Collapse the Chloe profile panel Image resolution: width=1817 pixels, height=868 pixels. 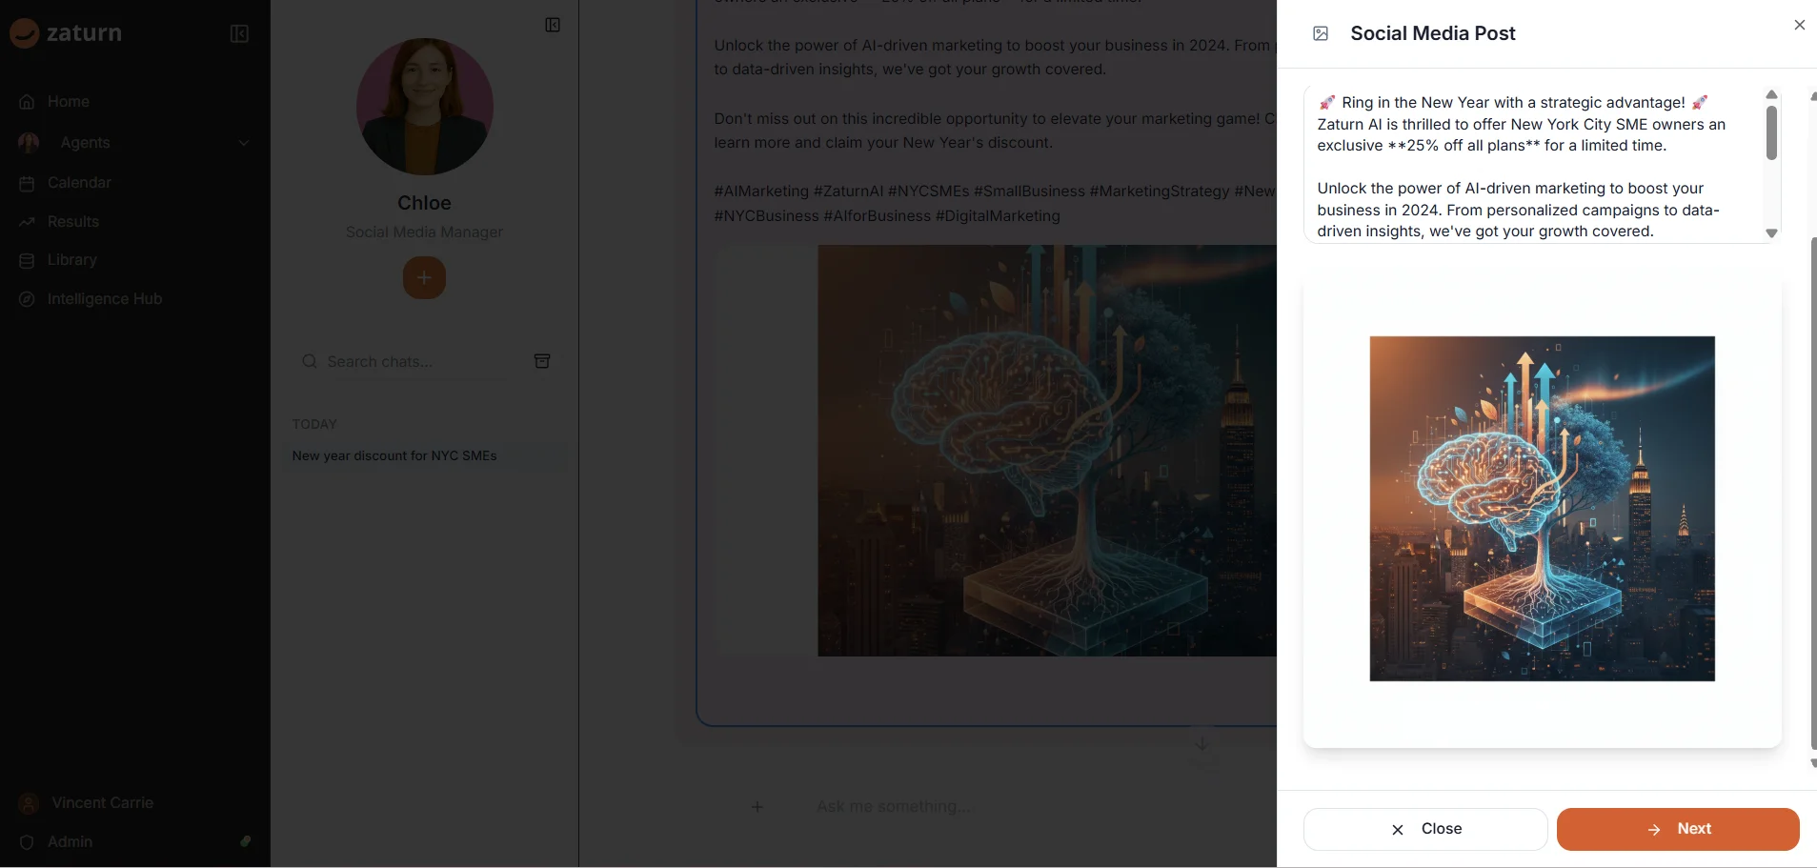pyautogui.click(x=553, y=24)
